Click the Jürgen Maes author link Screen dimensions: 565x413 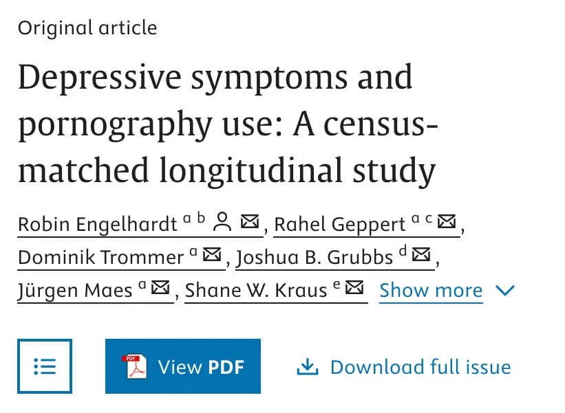(75, 291)
